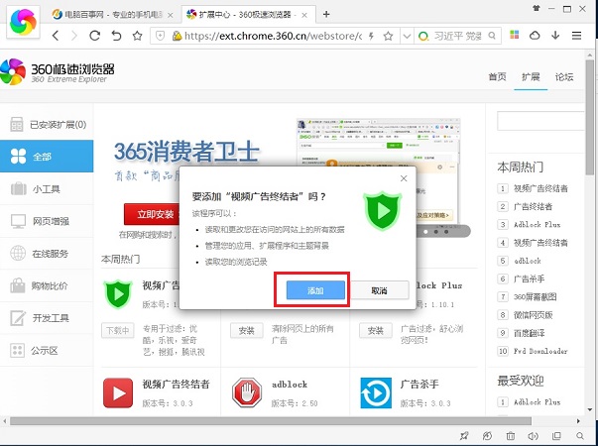The image size is (598, 446).
Task: Open the 首页 navigation tab
Action: click(x=497, y=77)
